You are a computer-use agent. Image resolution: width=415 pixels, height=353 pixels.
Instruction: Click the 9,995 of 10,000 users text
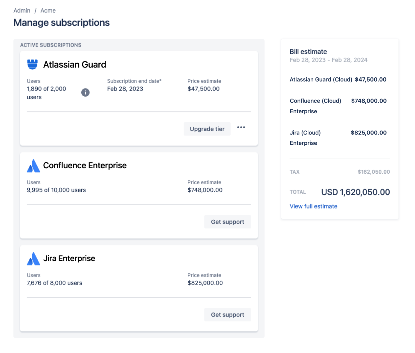coord(56,190)
